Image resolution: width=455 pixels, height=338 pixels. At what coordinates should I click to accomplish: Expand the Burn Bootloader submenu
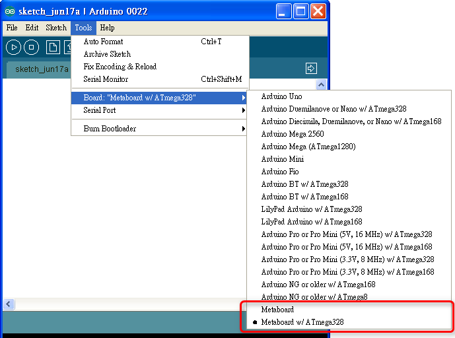(159, 129)
